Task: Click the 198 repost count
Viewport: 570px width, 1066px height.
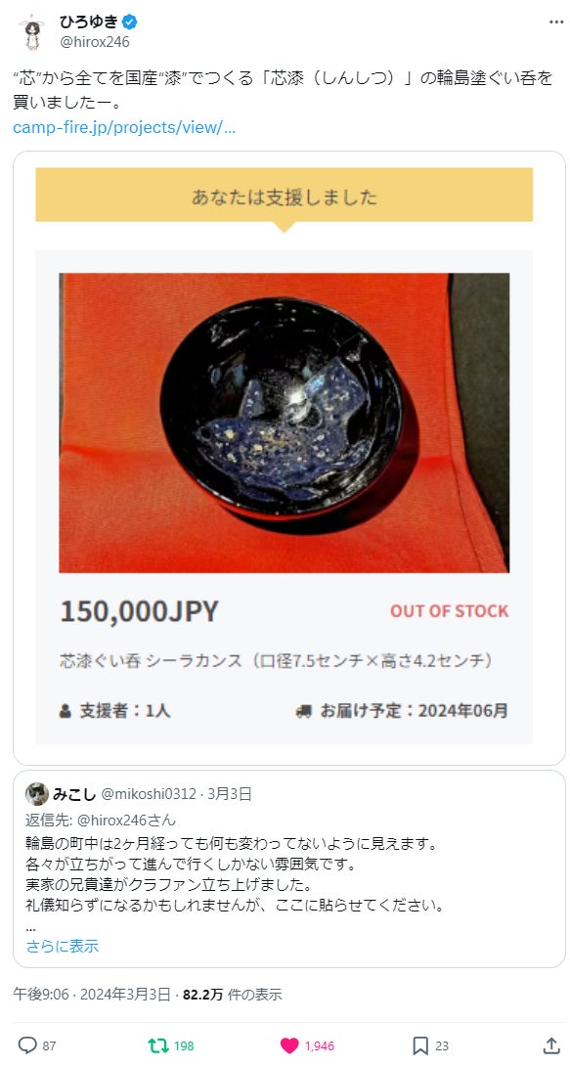Action: [184, 1046]
